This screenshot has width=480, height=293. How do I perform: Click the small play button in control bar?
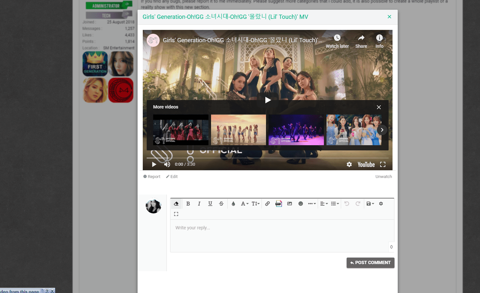coord(154,164)
